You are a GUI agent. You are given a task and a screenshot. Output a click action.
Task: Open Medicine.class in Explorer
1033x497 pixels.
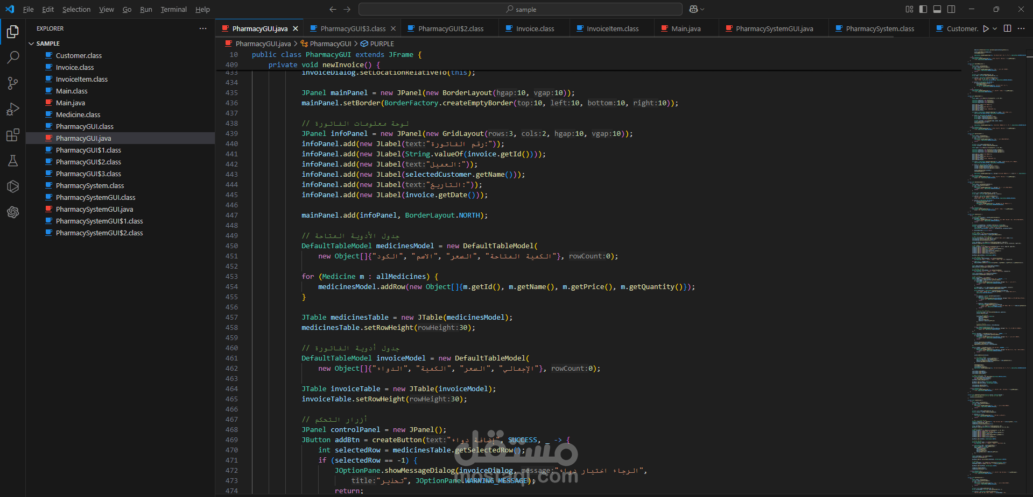[78, 114]
